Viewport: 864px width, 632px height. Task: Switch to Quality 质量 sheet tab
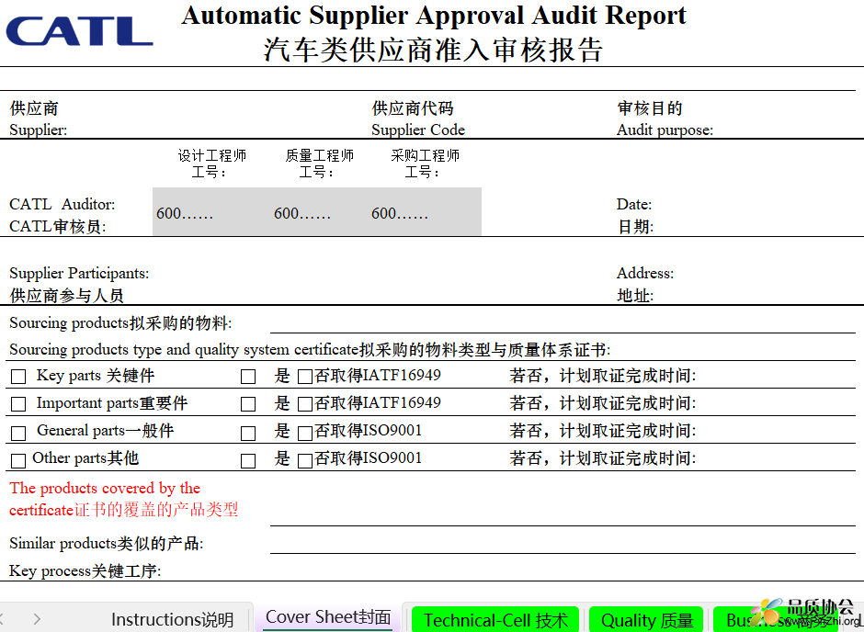tap(646, 620)
